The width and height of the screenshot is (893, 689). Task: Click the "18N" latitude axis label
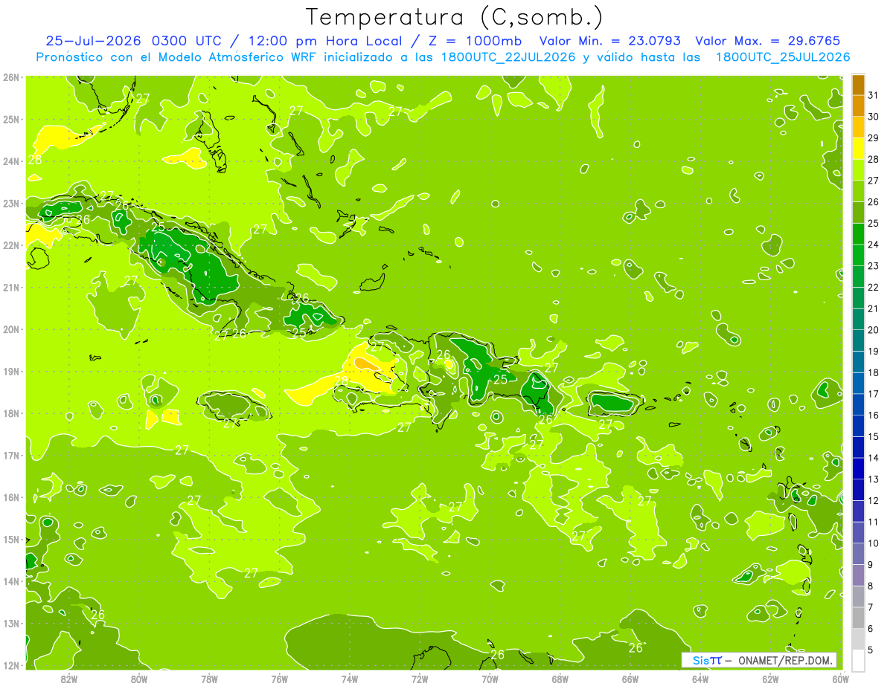click(11, 413)
